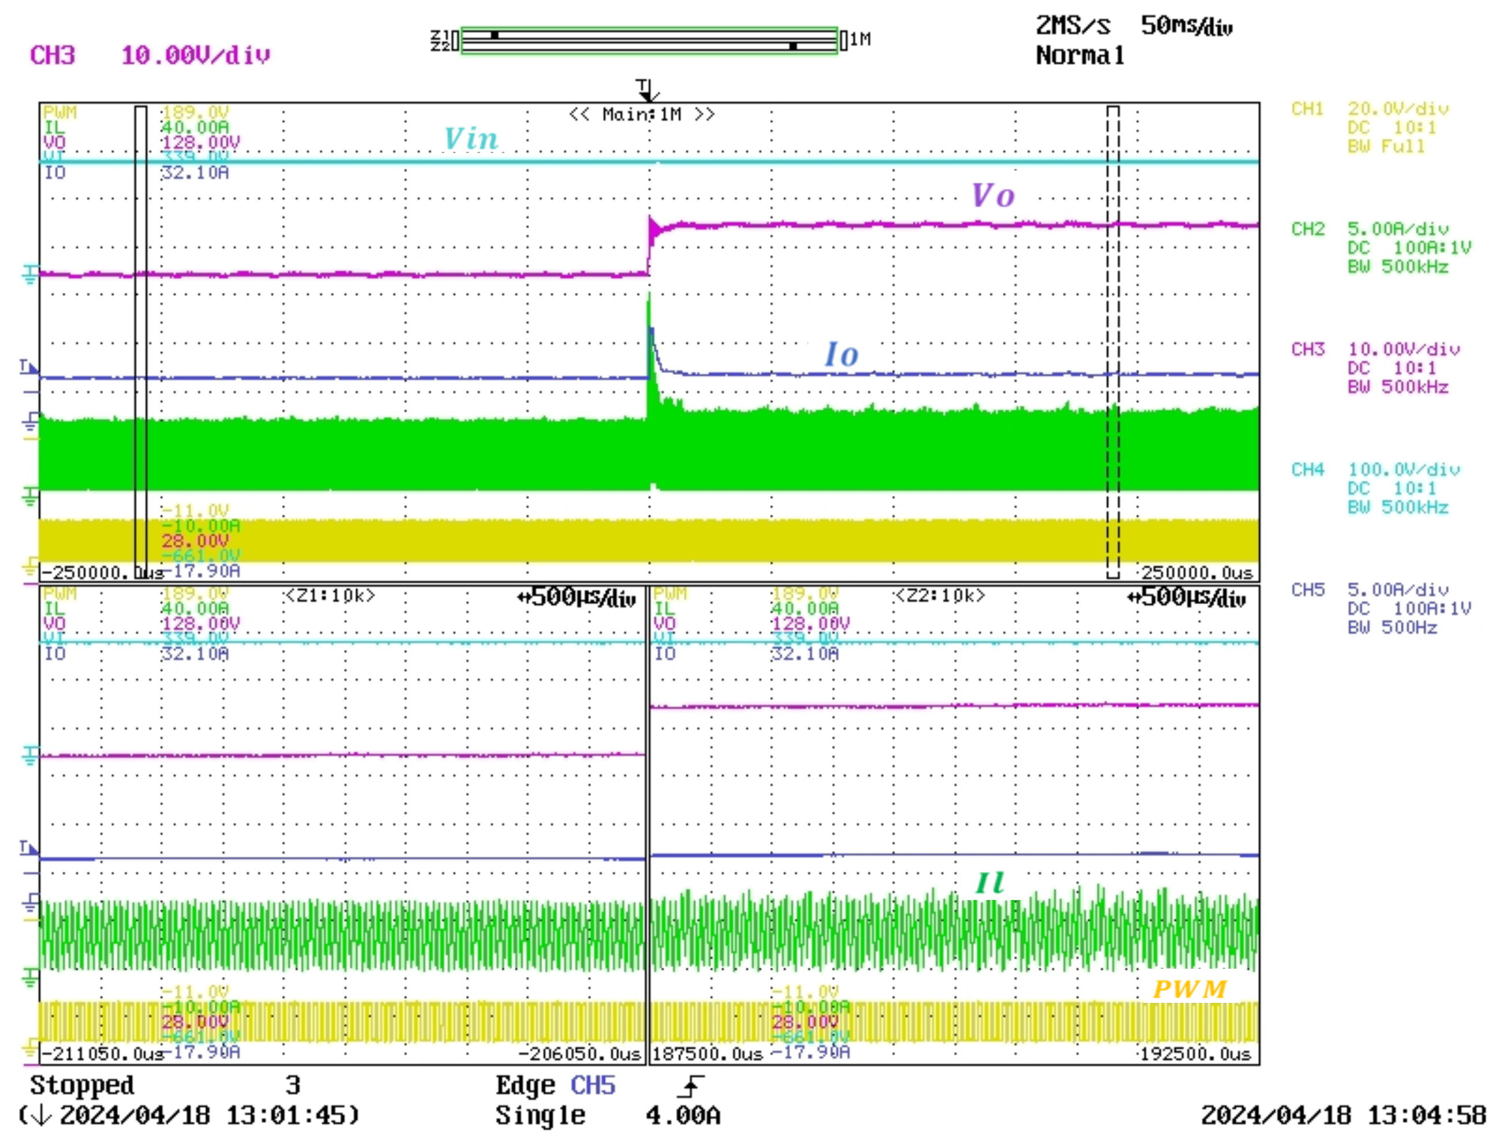Viewport: 1499px width, 1142px height.
Task: Click the blue trigger level marker in main window
Action: pos(28,368)
